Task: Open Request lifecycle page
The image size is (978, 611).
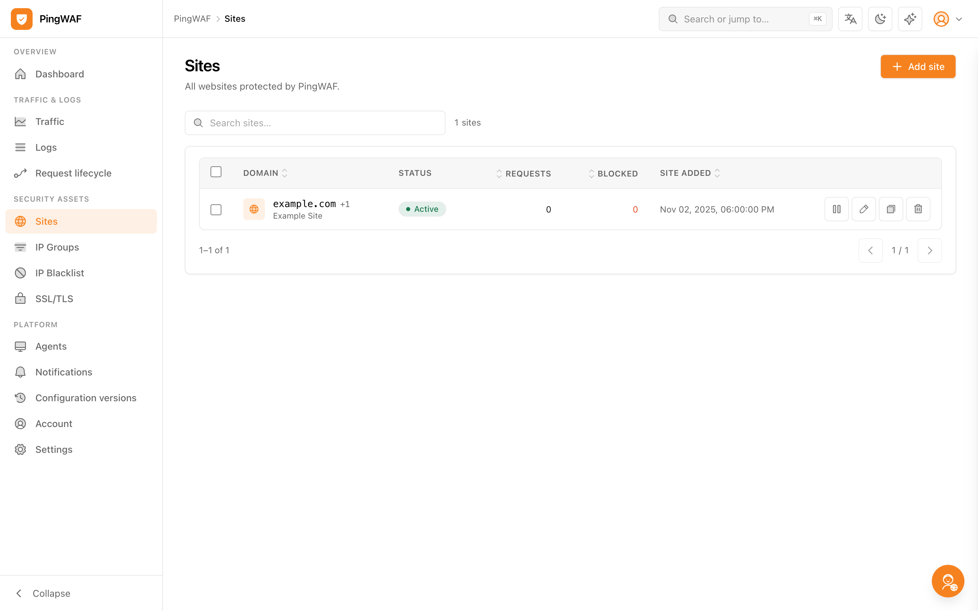Action: tap(81, 173)
